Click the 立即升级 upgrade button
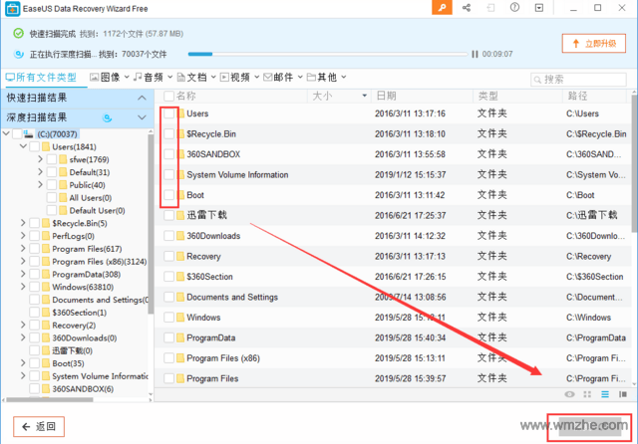This screenshot has width=638, height=444. point(594,44)
